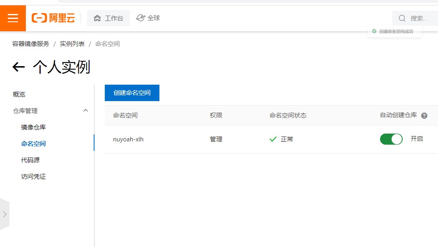Go to 容器镜像服务 breadcrumb

pyautogui.click(x=31, y=44)
